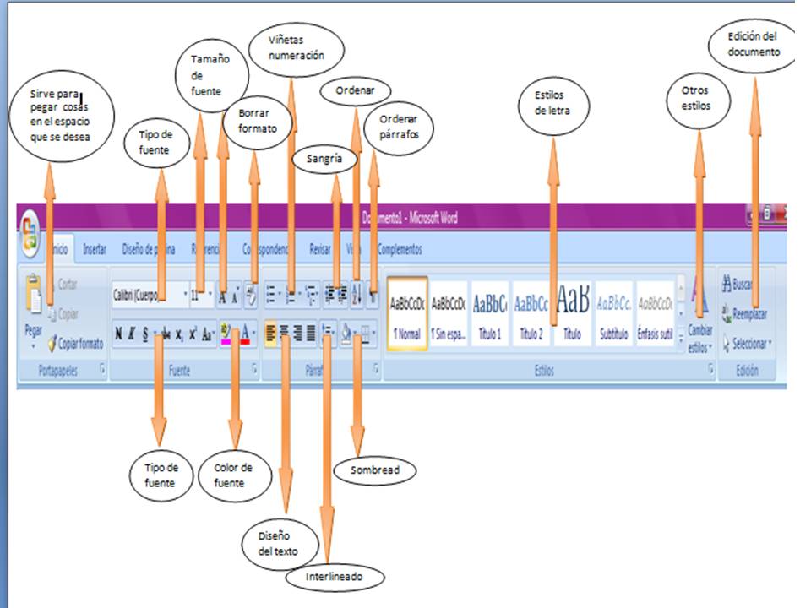This screenshot has height=608, width=811.
Task: Switch to the Revisar tab
Action: click(319, 250)
